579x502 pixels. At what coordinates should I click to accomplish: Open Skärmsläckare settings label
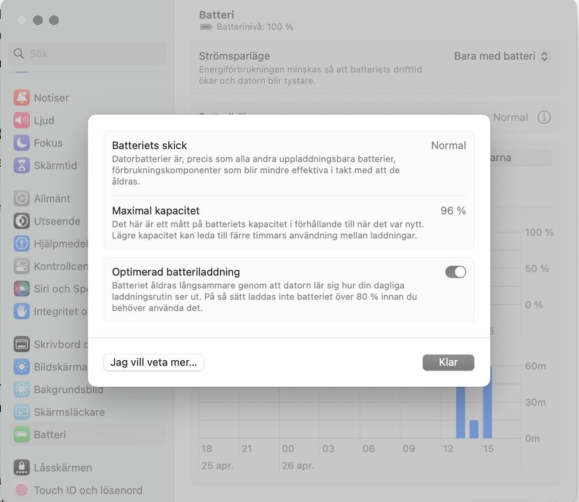[69, 412]
